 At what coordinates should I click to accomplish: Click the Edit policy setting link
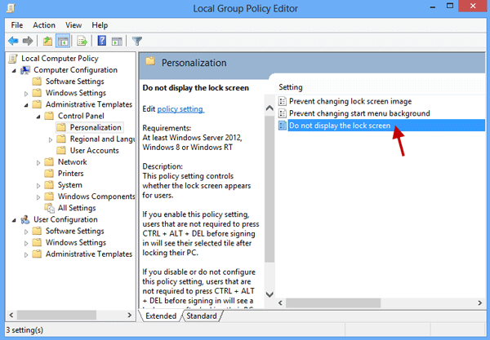(x=180, y=109)
